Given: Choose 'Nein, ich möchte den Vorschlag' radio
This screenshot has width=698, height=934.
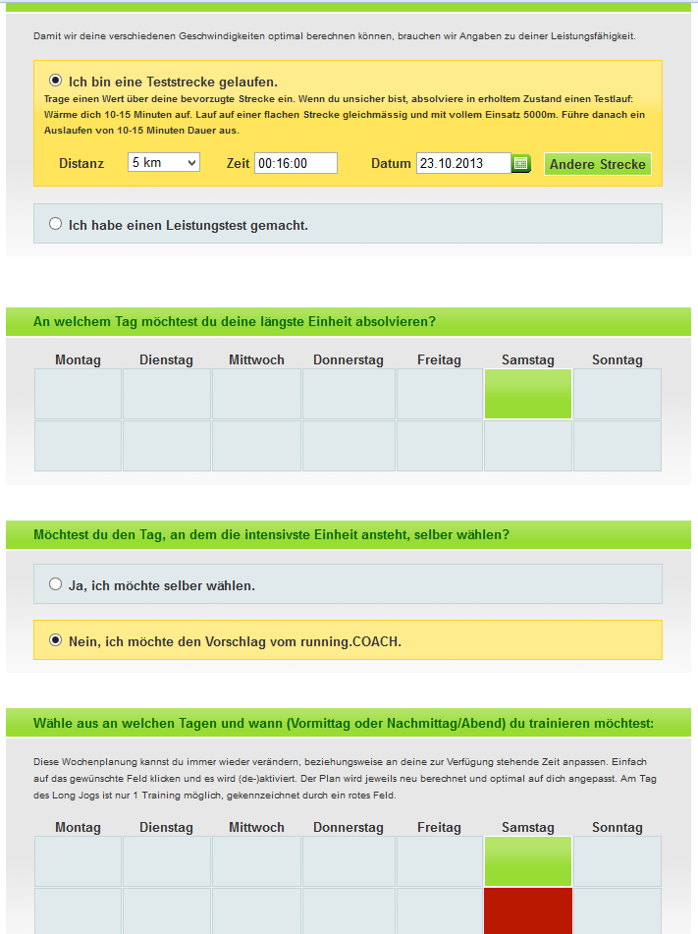Looking at the screenshot, I should tap(55, 639).
